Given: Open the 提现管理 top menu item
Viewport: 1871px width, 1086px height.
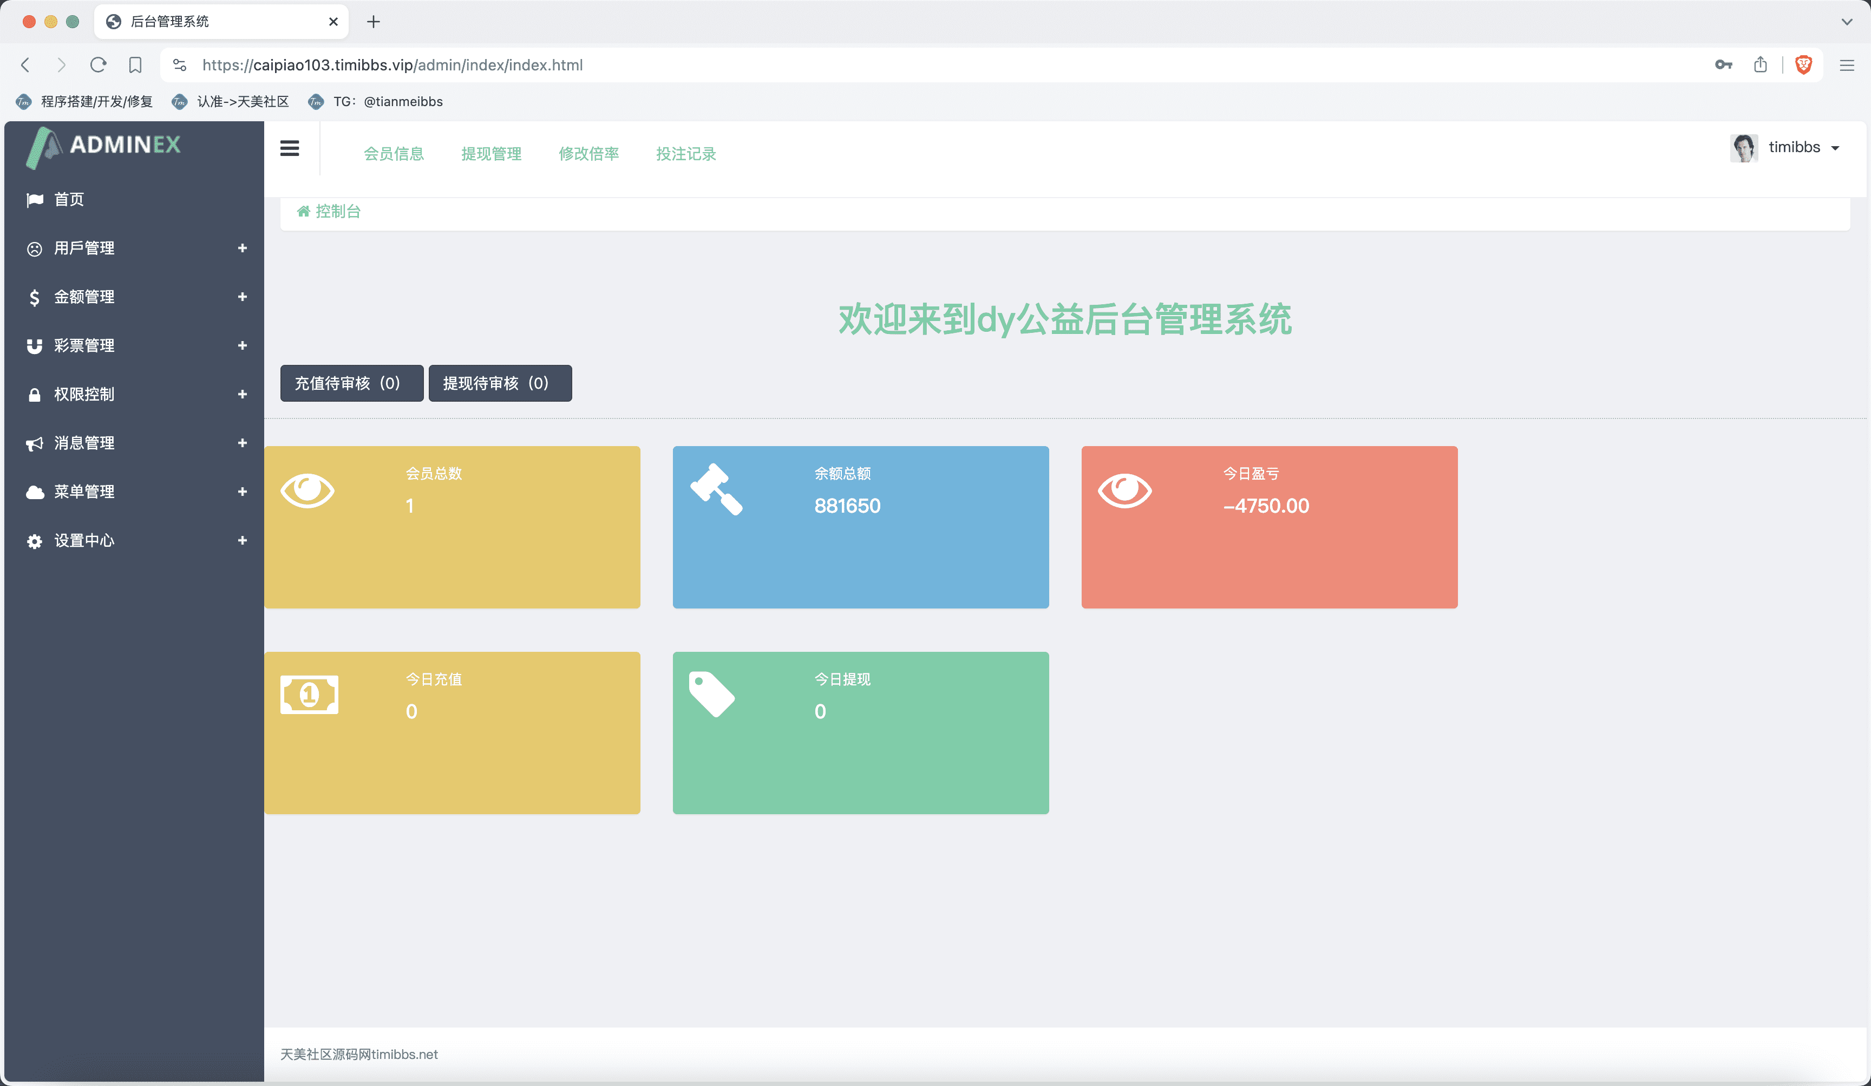Looking at the screenshot, I should tap(491, 154).
